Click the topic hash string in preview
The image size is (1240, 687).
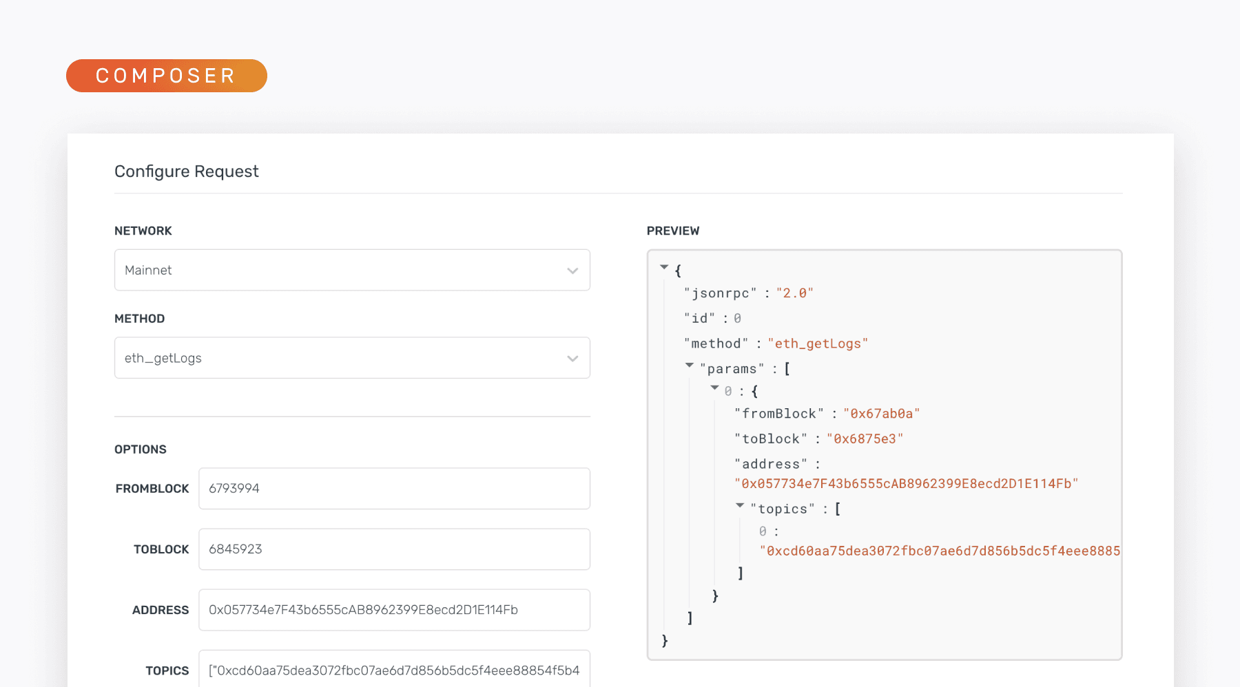pos(940,551)
